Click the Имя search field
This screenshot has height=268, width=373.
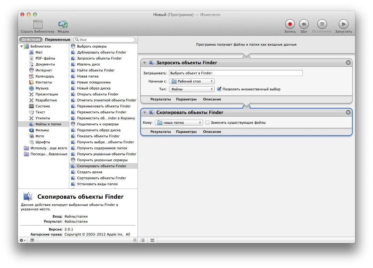(x=104, y=39)
